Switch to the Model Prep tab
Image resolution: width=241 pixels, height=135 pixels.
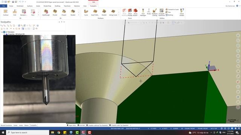click(47, 6)
